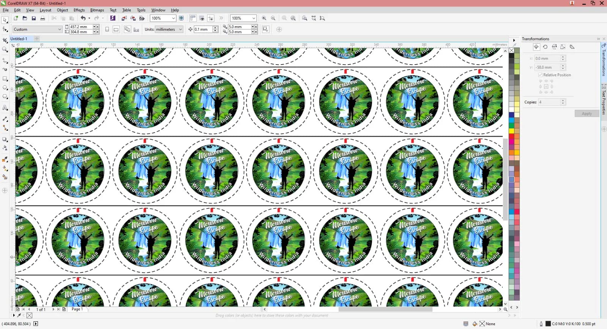The height and width of the screenshot is (329, 607).
Task: Toggle the Relative Position checkbox
Action: pyautogui.click(x=540, y=75)
